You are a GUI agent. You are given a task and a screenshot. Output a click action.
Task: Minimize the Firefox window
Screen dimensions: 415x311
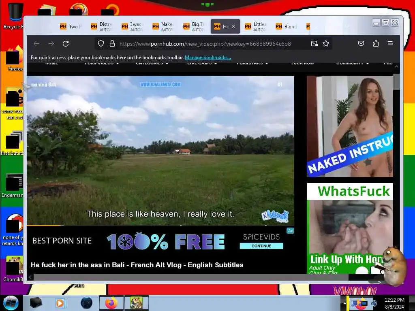(x=376, y=23)
